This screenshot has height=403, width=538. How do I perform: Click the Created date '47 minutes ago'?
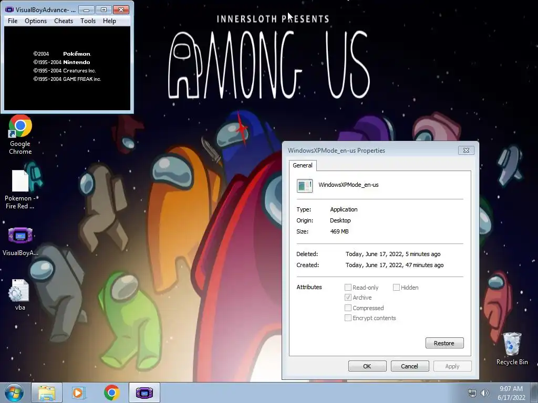(x=425, y=265)
